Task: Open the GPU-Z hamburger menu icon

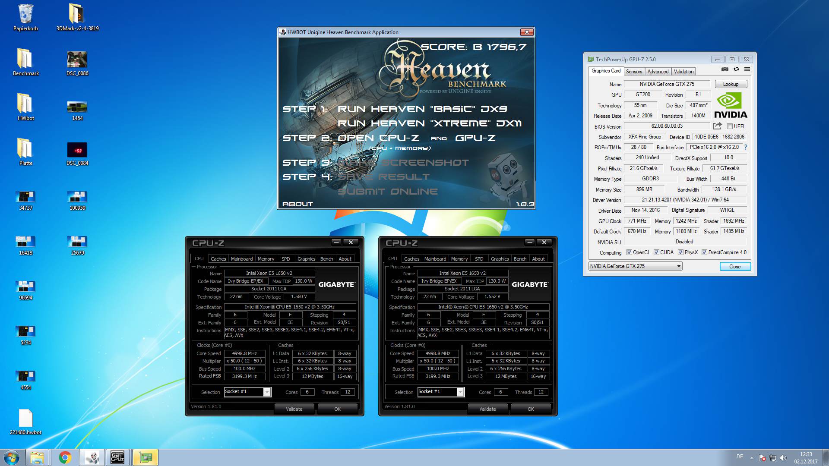Action: pyautogui.click(x=747, y=69)
